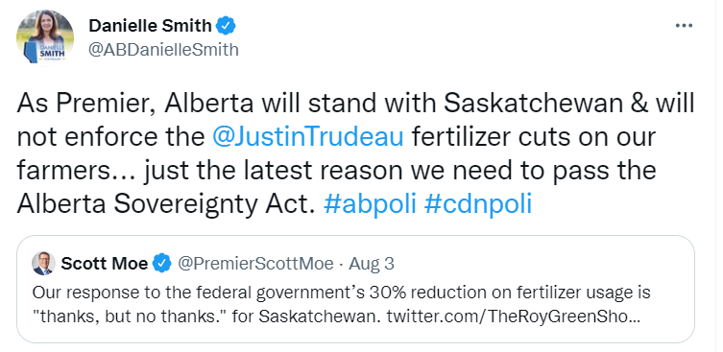Screen dimensions: 723x352
Task: Visit the Danielle Smith display name
Action: (151, 26)
